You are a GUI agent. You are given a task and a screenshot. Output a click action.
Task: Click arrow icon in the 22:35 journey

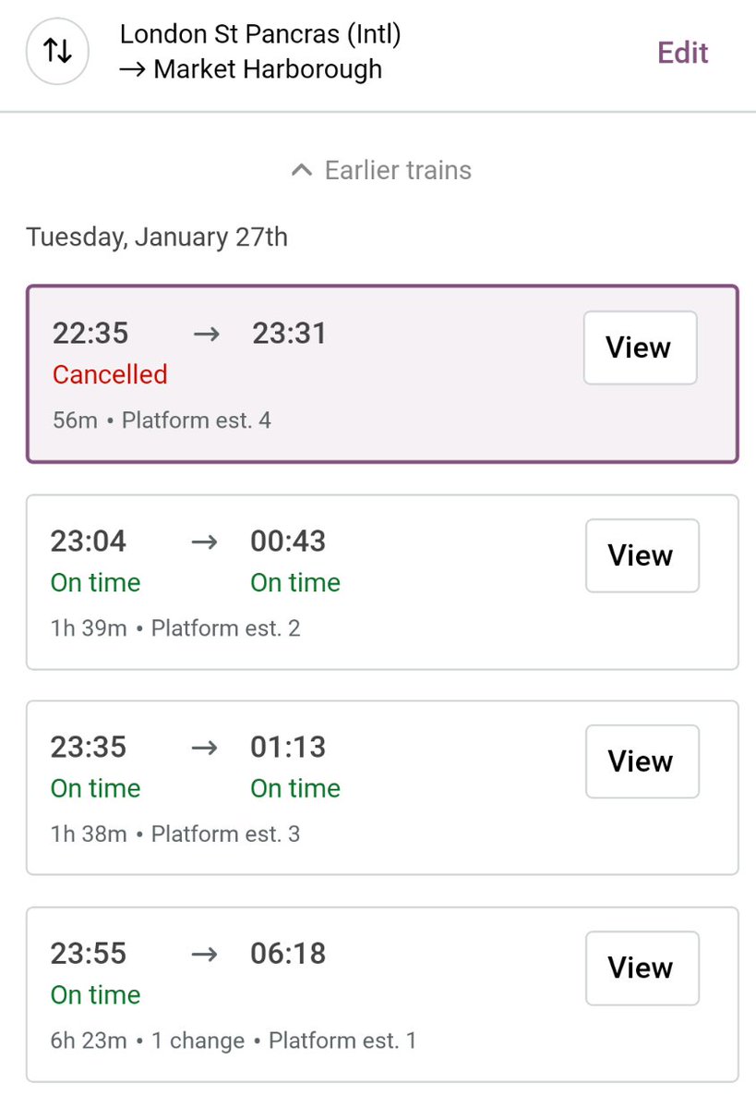coord(206,334)
